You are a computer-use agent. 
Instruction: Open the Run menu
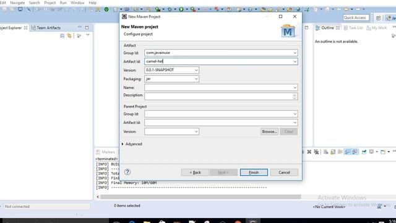pyautogui.click(x=63, y=2)
